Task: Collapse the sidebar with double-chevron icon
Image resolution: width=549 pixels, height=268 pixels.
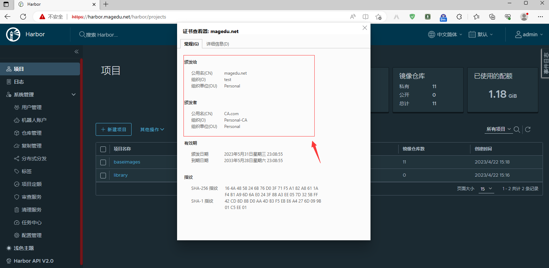Action: click(76, 52)
